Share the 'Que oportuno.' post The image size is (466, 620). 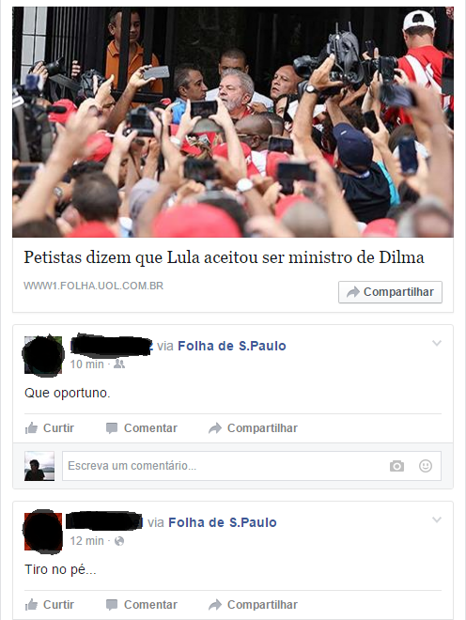click(253, 427)
